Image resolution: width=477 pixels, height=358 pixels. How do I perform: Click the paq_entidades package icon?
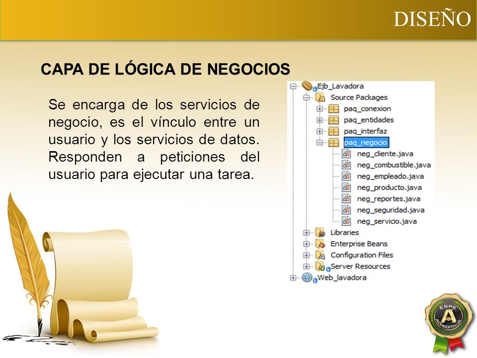(334, 120)
